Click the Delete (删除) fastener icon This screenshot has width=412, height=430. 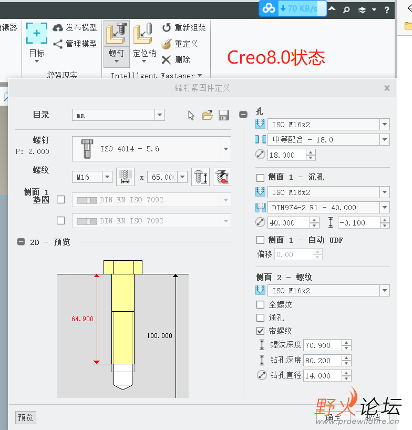167,60
